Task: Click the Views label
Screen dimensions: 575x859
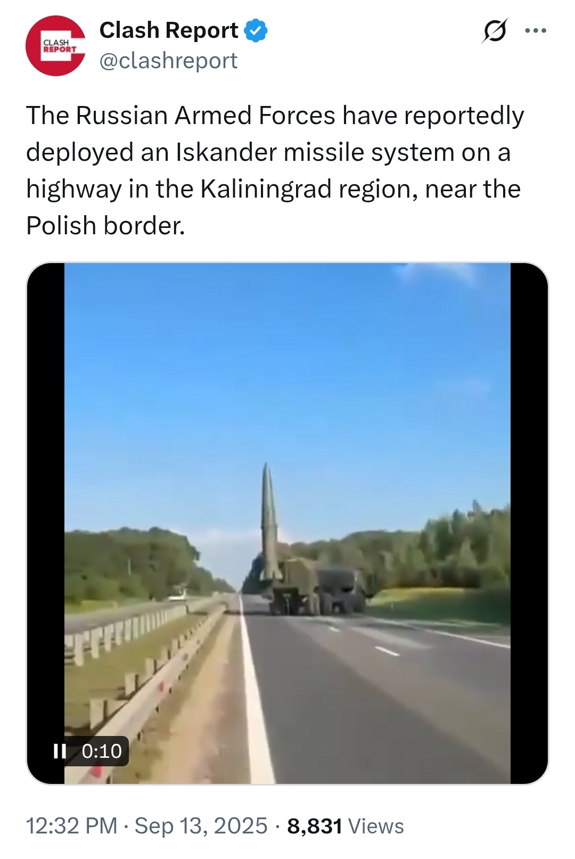Action: [376, 826]
